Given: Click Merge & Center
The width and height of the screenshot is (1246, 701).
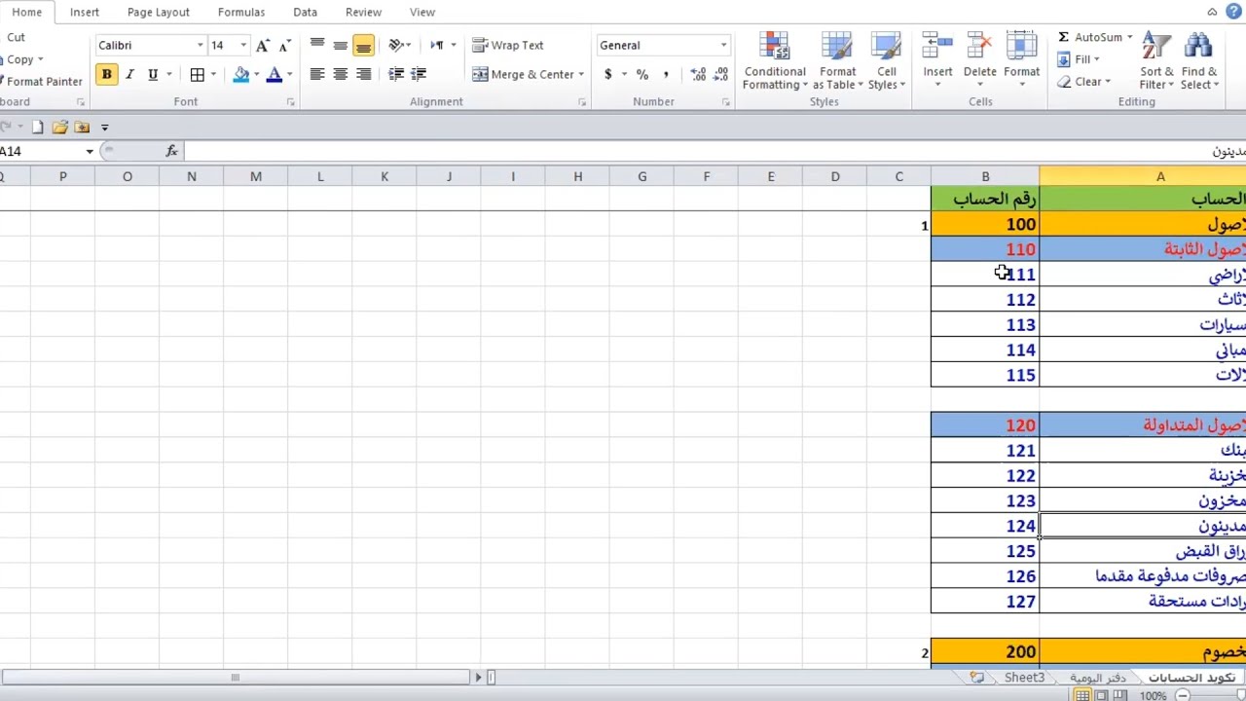Looking at the screenshot, I should 524,74.
